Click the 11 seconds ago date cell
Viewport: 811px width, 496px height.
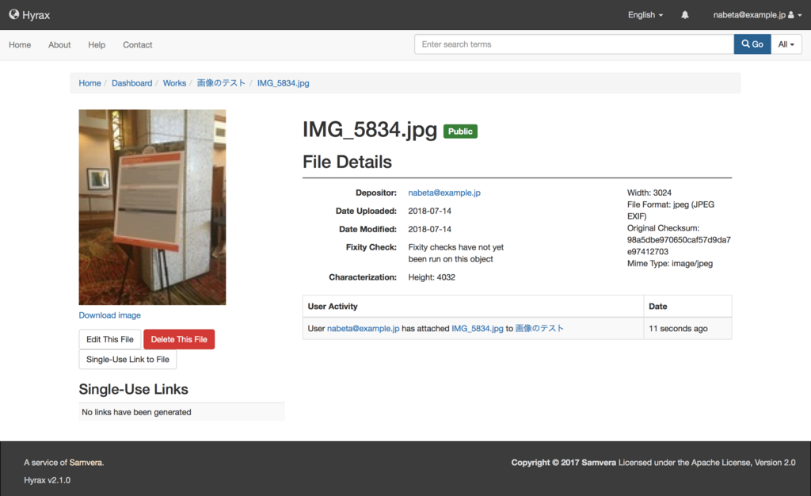[687, 329]
